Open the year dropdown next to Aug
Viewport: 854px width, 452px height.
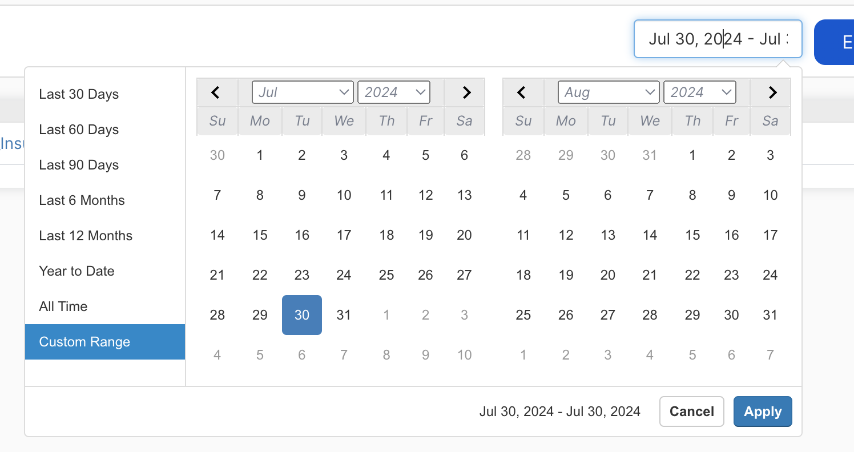click(700, 92)
